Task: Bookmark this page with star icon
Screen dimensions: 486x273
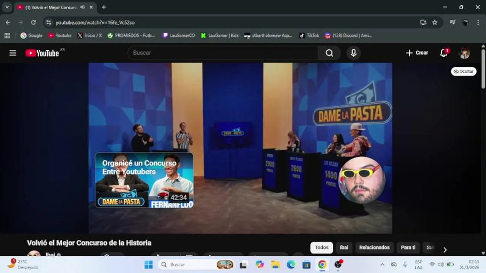Action: click(435, 22)
